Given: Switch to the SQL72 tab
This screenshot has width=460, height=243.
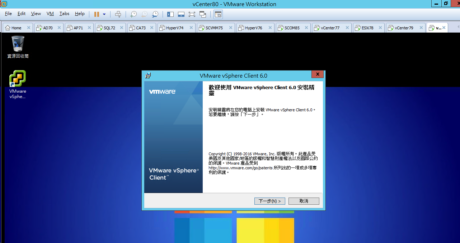Looking at the screenshot, I should pos(109,28).
